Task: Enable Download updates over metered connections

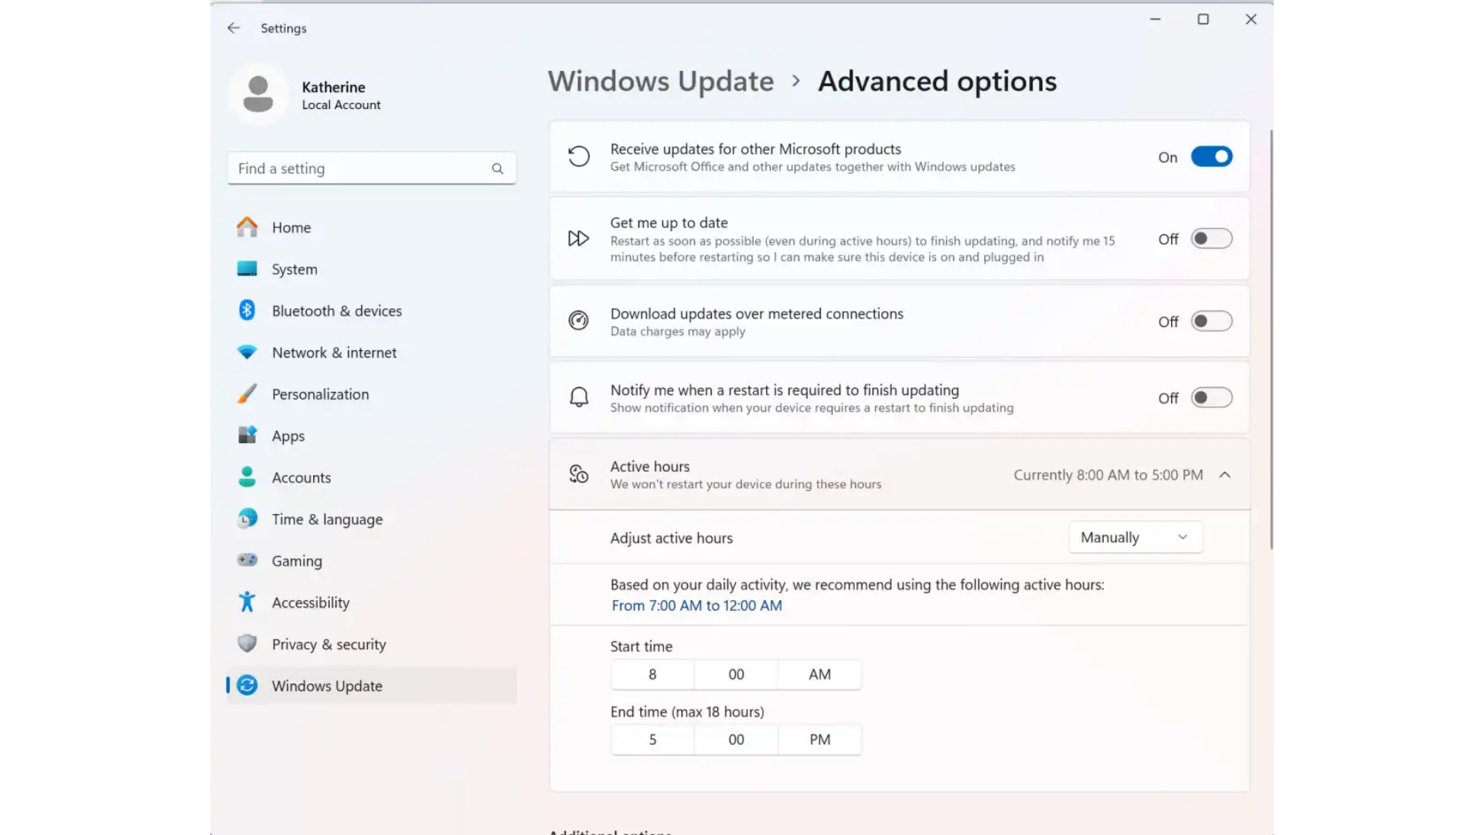Action: (1211, 321)
